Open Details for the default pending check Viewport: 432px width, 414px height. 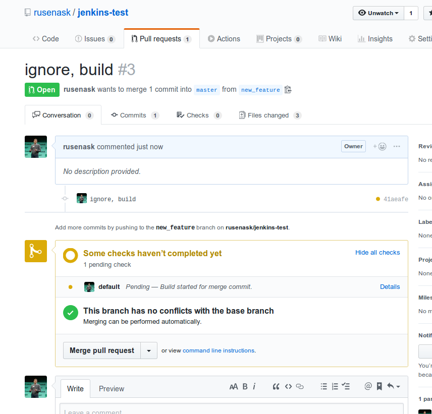390,287
